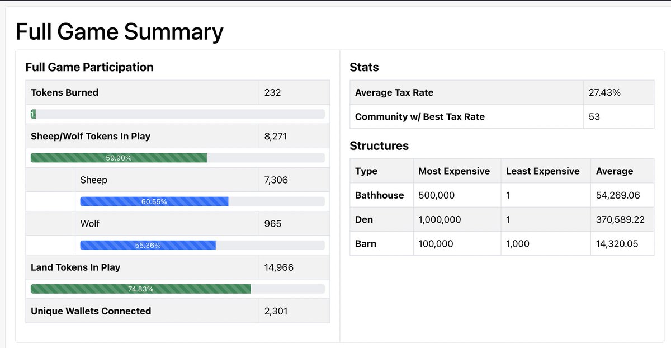Select the Tokens Burned row

(112, 92)
